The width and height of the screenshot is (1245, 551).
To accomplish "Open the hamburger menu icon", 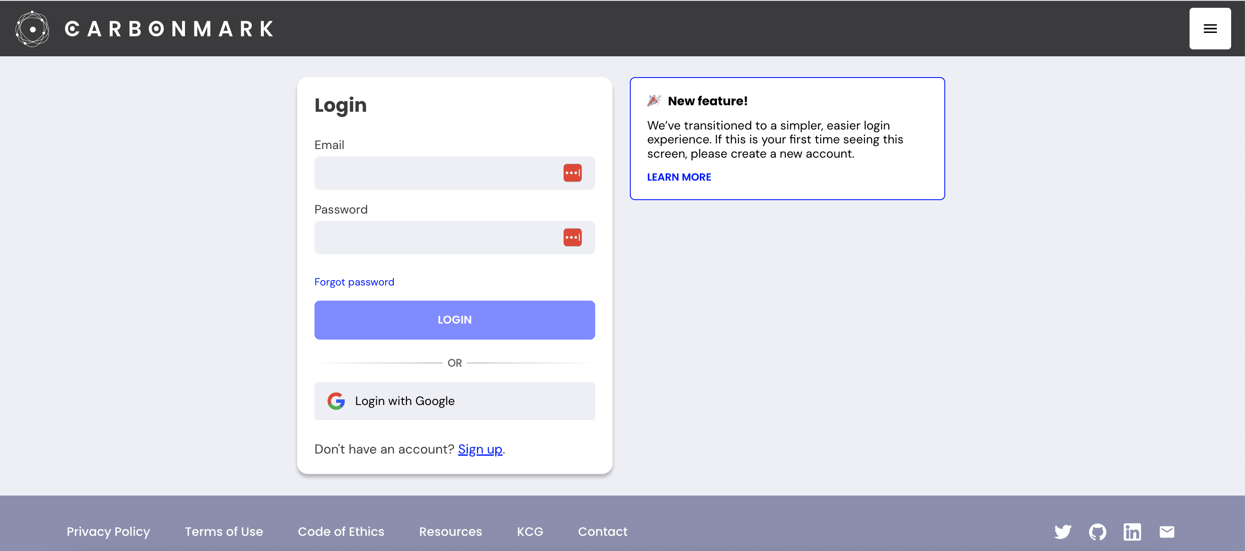I will (x=1212, y=29).
